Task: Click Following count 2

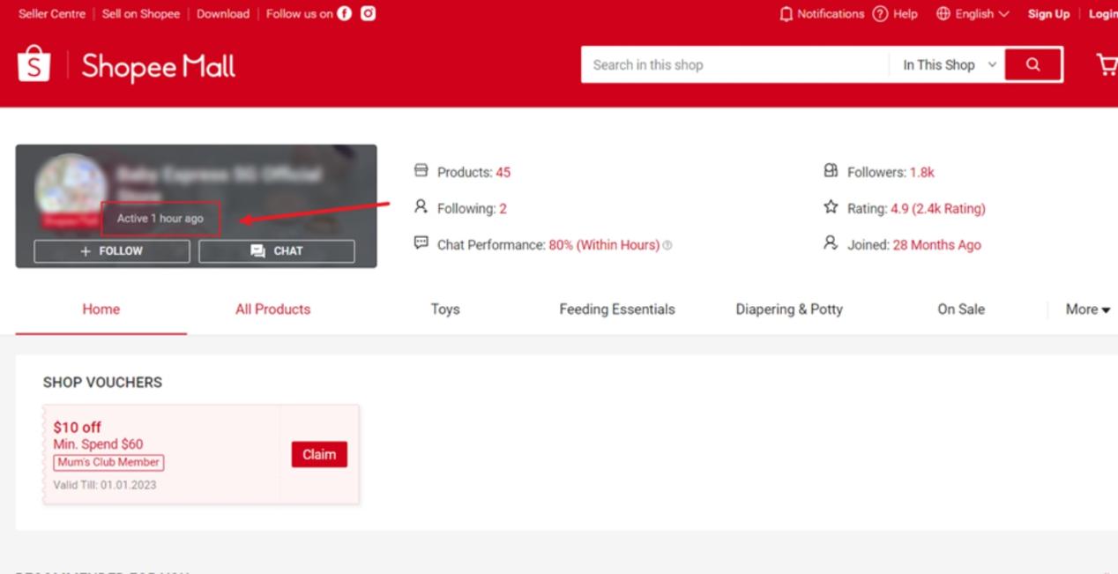Action: tap(503, 209)
